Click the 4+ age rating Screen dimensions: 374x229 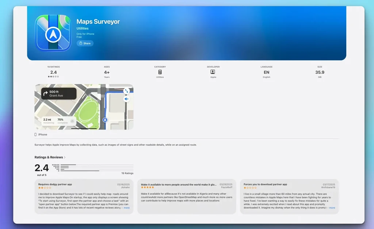(x=107, y=72)
